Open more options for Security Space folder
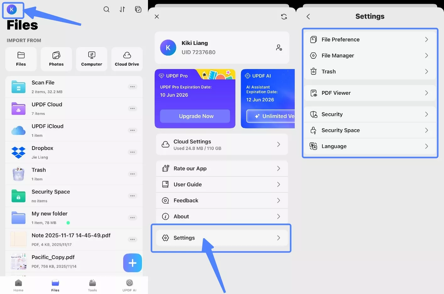 coord(133,196)
